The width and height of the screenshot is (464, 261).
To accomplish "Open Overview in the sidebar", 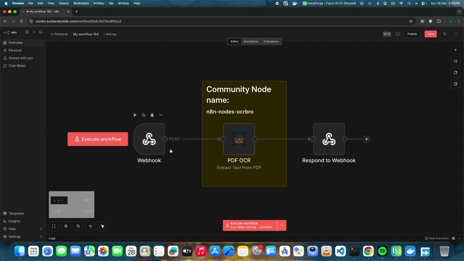I will coord(22,42).
